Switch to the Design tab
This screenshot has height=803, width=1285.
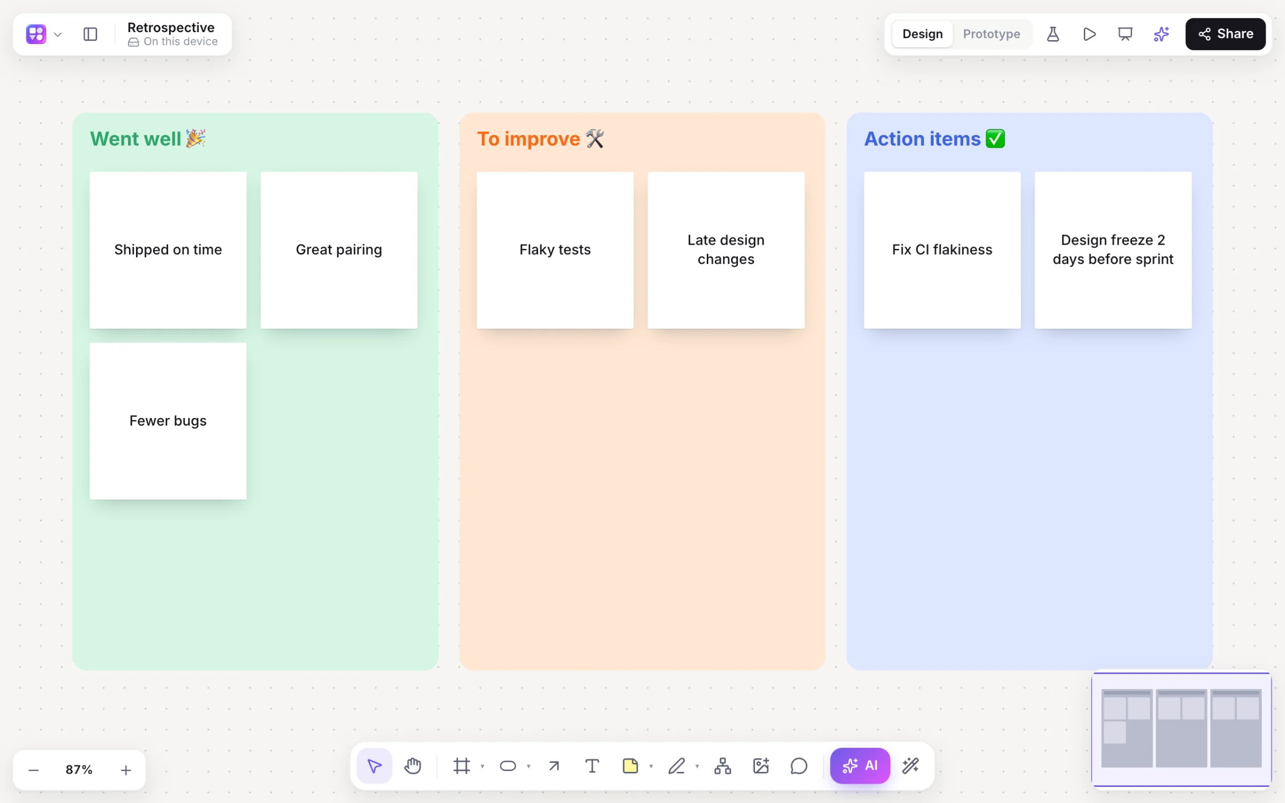[x=922, y=34]
